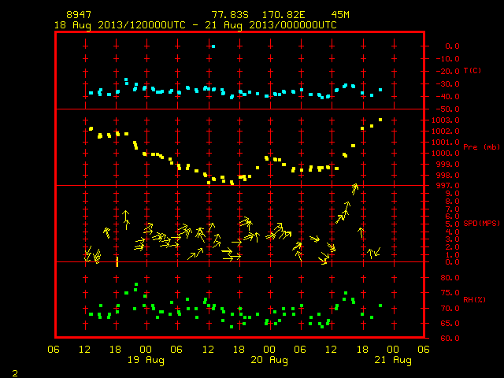Click the RH(%) humidity axis label

coord(474,299)
